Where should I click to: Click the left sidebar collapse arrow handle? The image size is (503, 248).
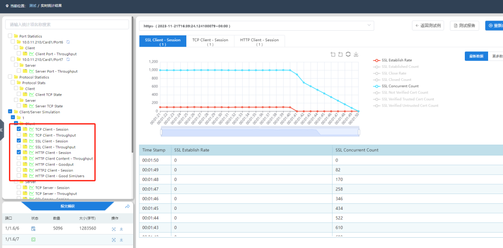click(x=1, y=130)
